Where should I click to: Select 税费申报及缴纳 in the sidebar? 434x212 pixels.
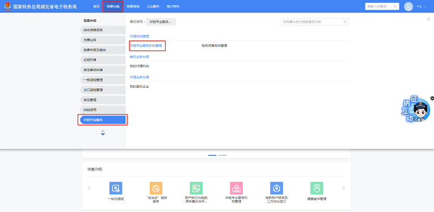(x=103, y=50)
